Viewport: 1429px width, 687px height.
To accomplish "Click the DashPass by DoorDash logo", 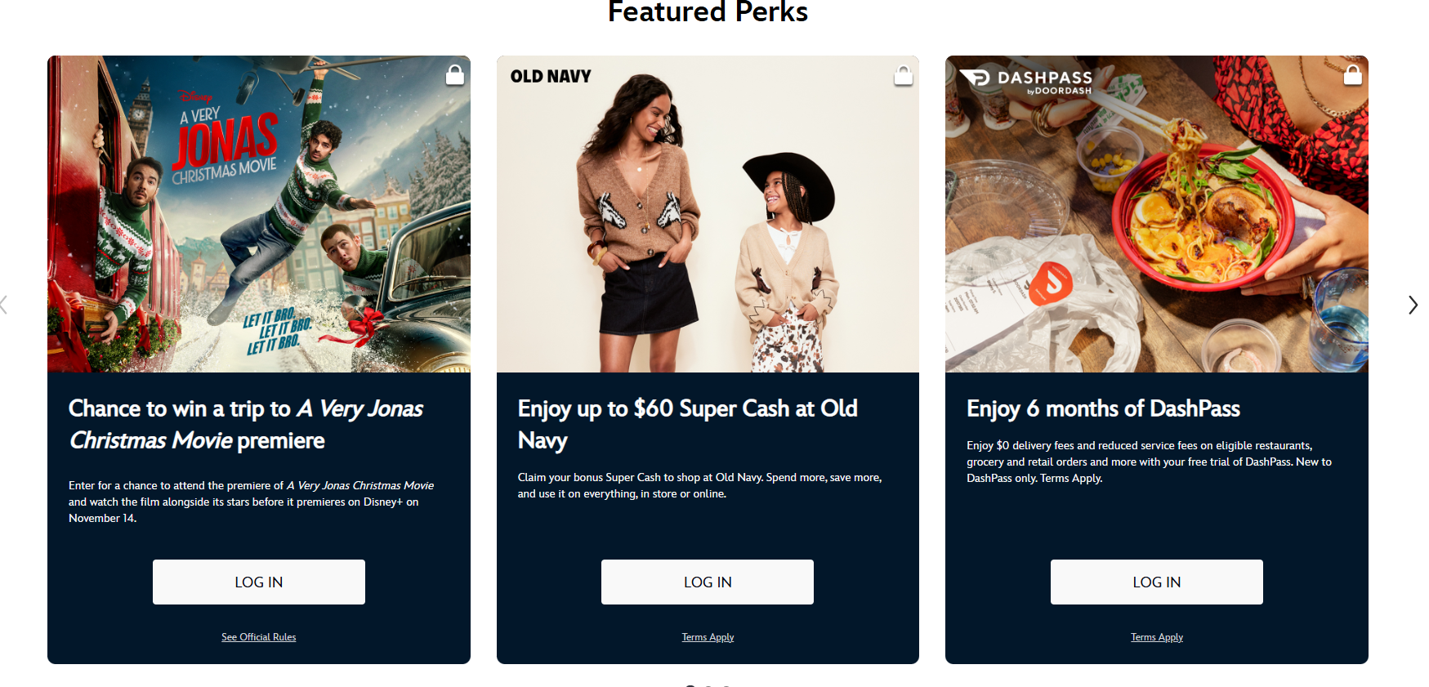I will pos(1026,80).
